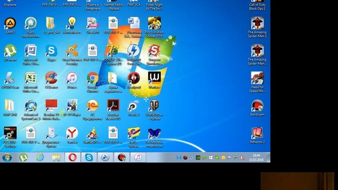Switch to the Bandicam window in the taskbar
The image size is (338, 190).
121,157
